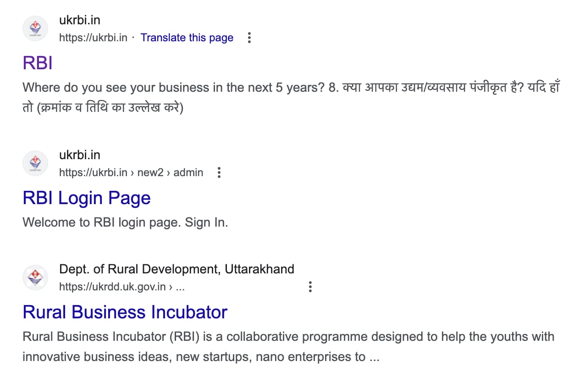Image resolution: width=584 pixels, height=378 pixels.
Task: Open the three-dot menu for Rural Business Incubator
Action: coord(310,286)
